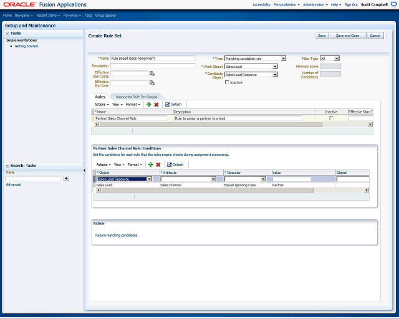
Task: Go to Home link
Action: click(7, 15)
